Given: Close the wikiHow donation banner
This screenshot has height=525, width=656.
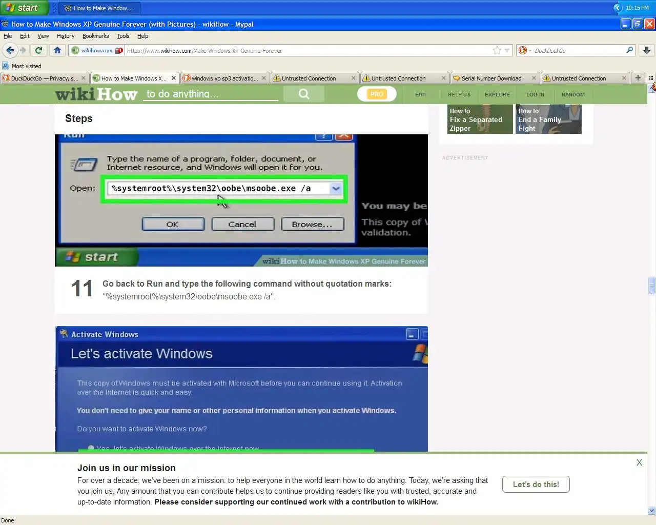Looking at the screenshot, I should coord(639,462).
